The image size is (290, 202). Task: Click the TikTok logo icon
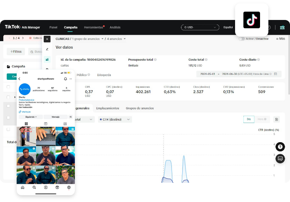251,20
